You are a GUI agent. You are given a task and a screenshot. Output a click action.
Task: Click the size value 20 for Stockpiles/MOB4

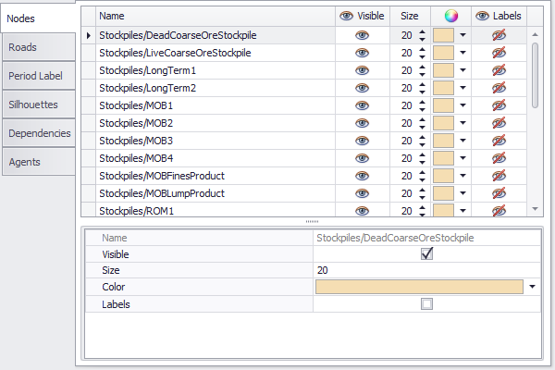[406, 158]
